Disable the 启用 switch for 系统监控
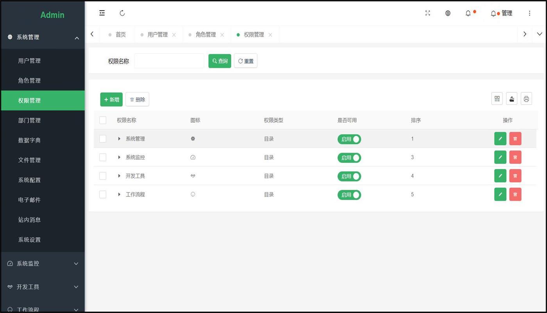The height and width of the screenshot is (313, 547). 349,158
